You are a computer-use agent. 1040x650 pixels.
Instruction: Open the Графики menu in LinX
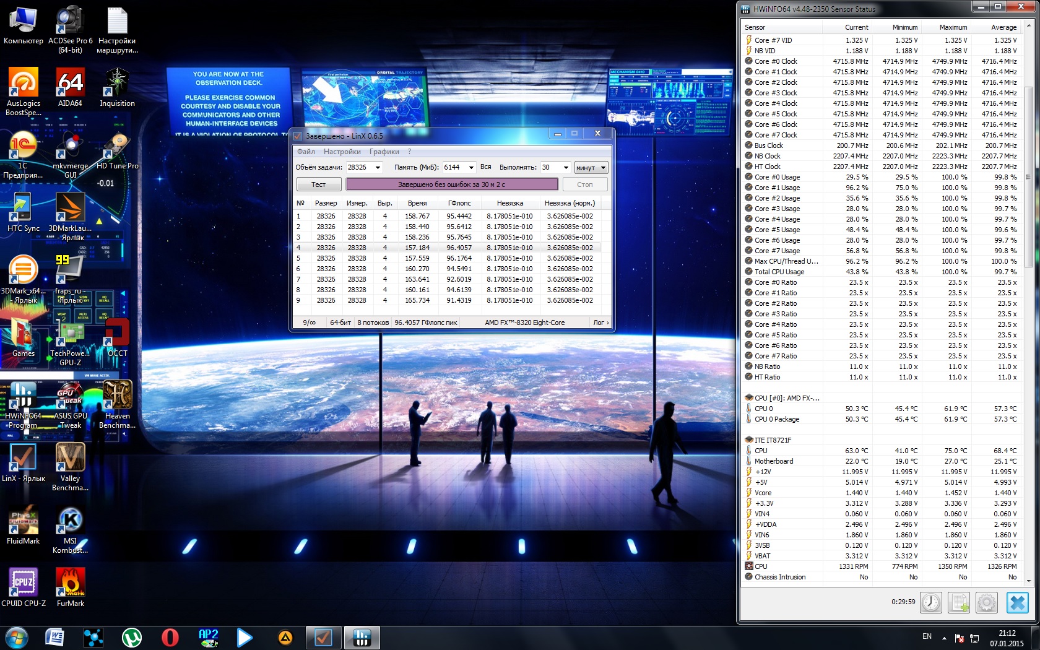pos(384,152)
